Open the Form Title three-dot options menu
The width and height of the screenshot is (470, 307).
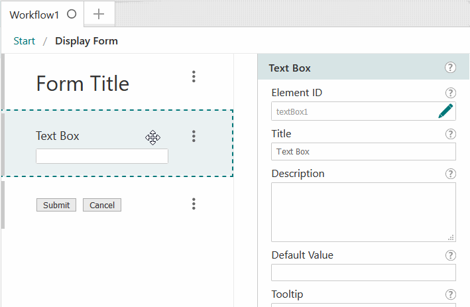(x=194, y=77)
